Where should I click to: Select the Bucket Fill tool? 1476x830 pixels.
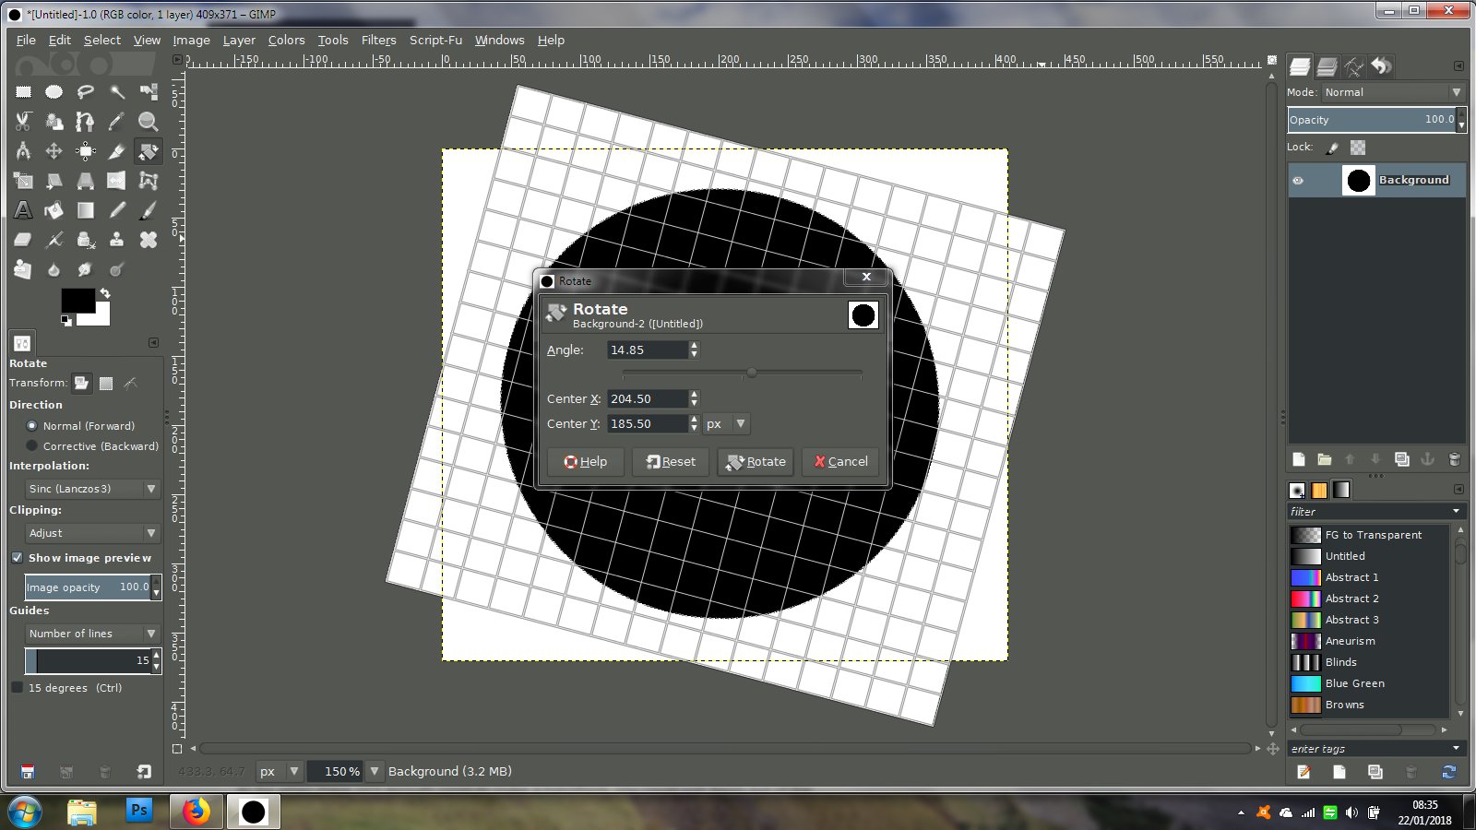tap(54, 210)
